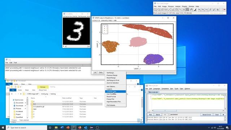Select the Magnifying glass tool in Fiji

point(187,10)
